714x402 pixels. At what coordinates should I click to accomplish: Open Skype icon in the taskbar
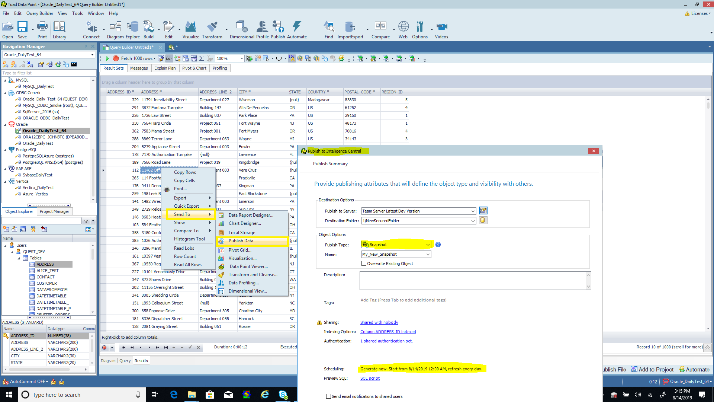(x=283, y=395)
